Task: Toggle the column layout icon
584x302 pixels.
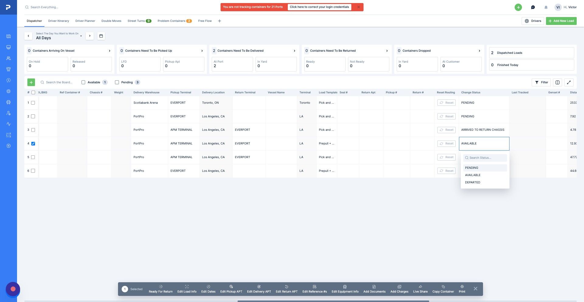Action: [557, 82]
